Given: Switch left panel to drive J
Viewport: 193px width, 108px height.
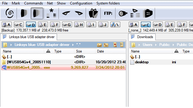Looking at the screenshot, I should click(x=103, y=25).
